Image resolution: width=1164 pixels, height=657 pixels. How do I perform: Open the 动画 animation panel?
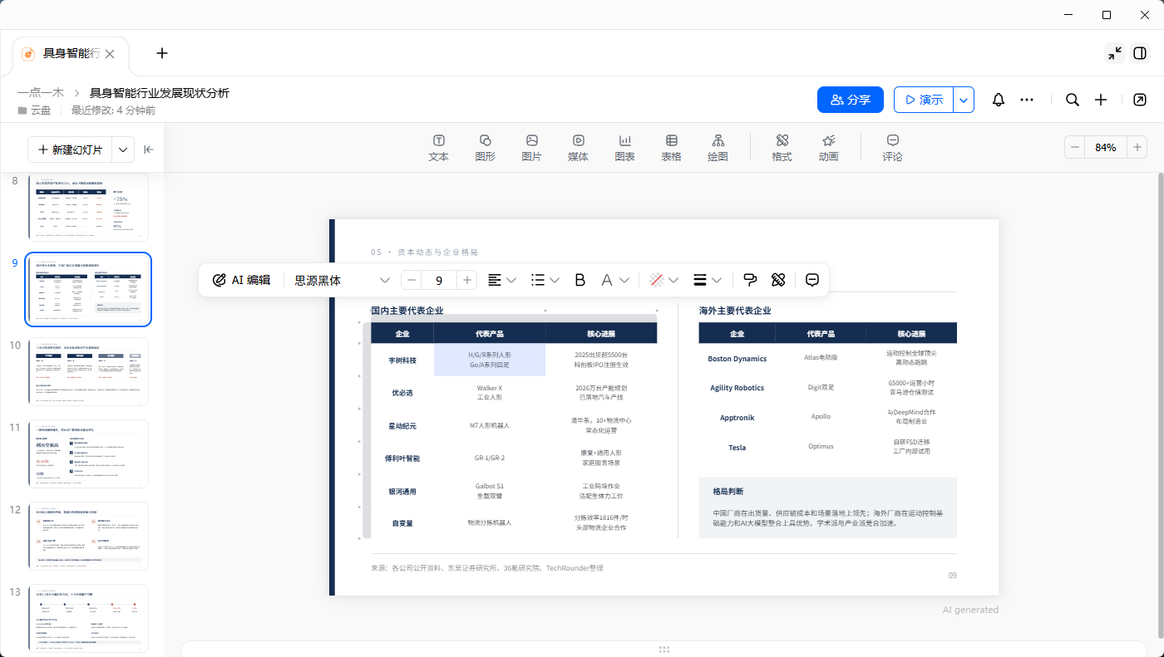[828, 148]
